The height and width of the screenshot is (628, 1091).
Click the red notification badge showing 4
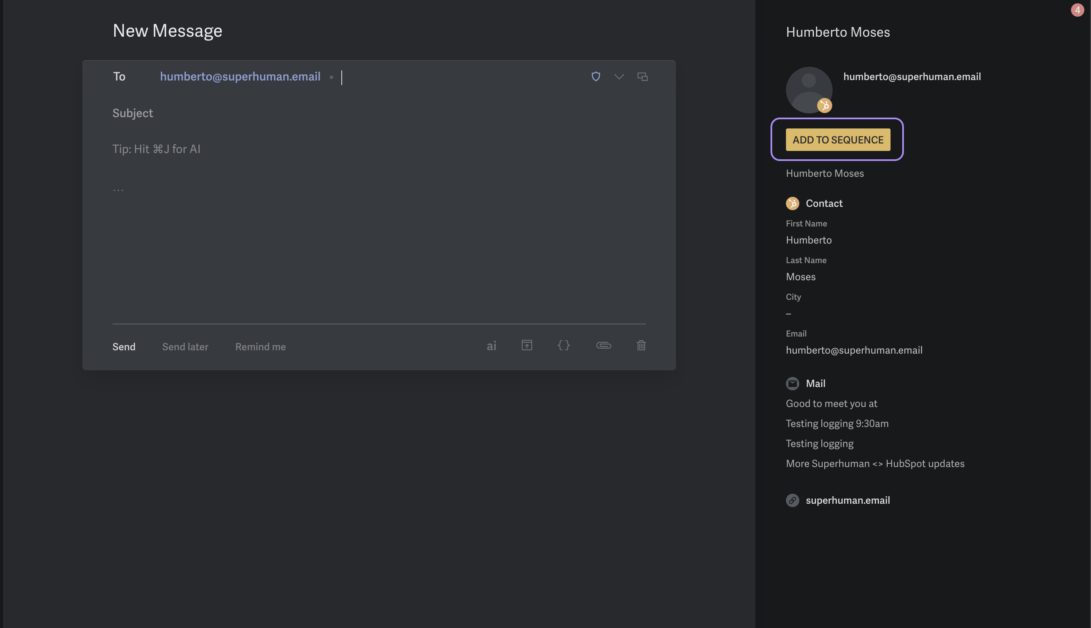[x=1077, y=10]
